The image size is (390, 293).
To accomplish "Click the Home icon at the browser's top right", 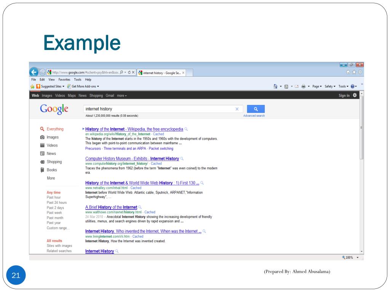I will pyautogui.click(x=348, y=72).
